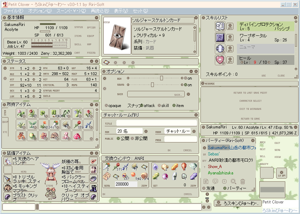The width and height of the screenshot is (300, 214).
Task: Collapse the 装備アイテム panel
Action: [91, 153]
